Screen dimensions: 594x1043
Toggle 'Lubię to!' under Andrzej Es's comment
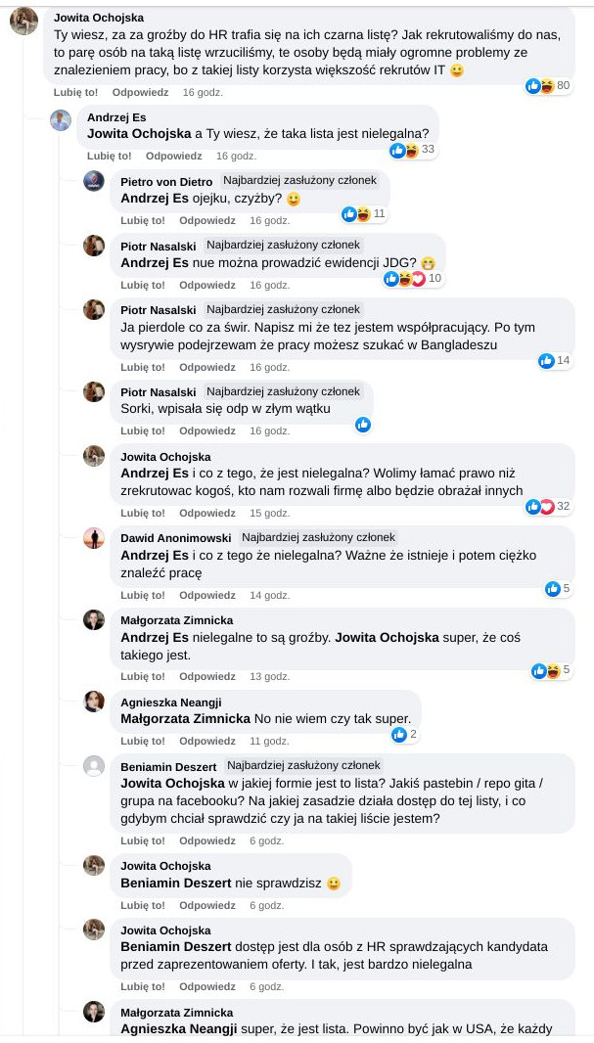[x=109, y=156]
